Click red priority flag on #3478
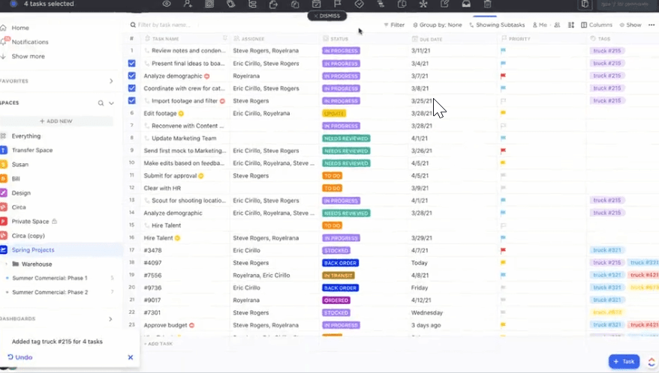Screen dimensions: 659x373 tap(503, 250)
